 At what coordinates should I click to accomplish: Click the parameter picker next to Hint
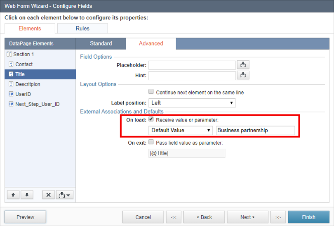click(243, 75)
